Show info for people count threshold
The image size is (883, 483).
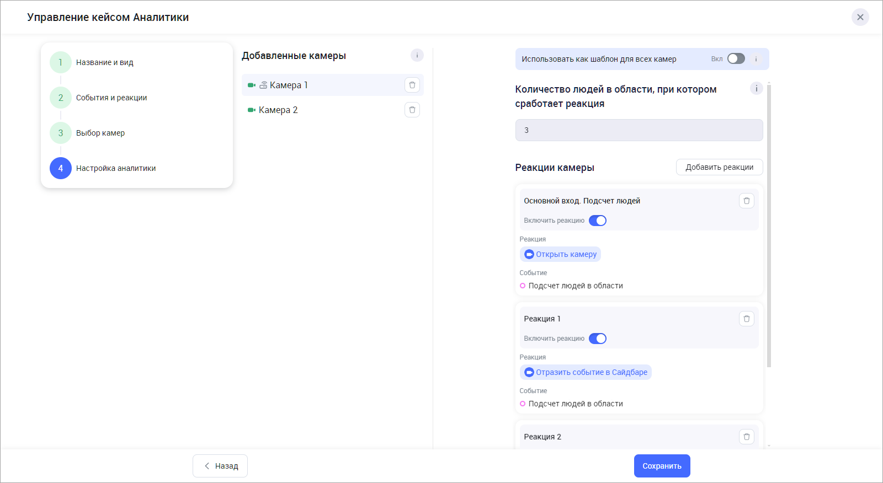pyautogui.click(x=756, y=88)
